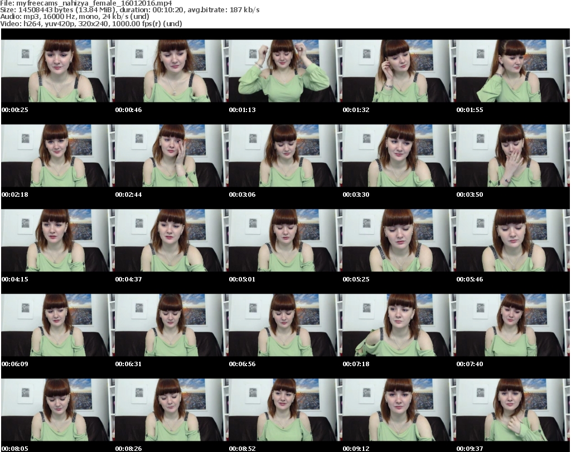Click the timestamp label 00:06:09
The width and height of the screenshot is (571, 452).
coord(15,364)
